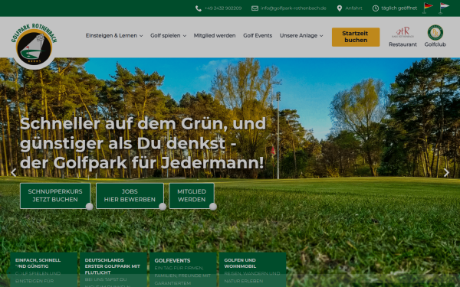Screen dimensions: 460x287
Task: Expand the Golf spielen menu
Action: click(168, 35)
